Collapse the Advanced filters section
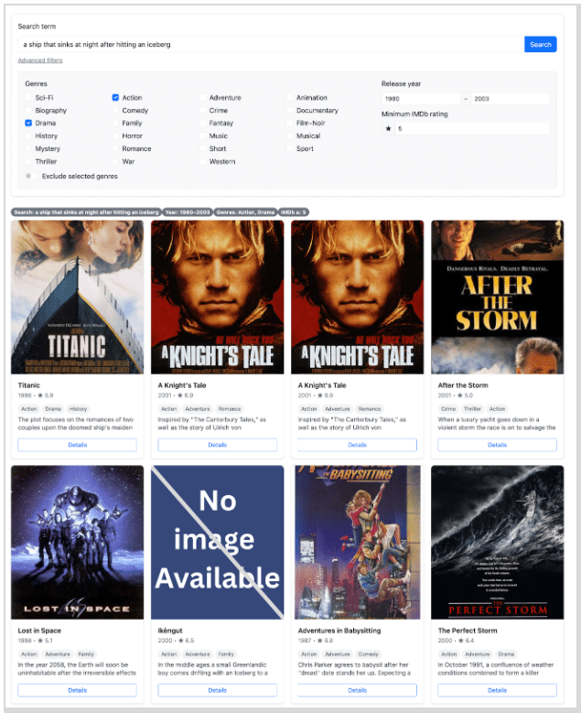Image resolution: width=581 pixels, height=713 pixels. click(40, 60)
